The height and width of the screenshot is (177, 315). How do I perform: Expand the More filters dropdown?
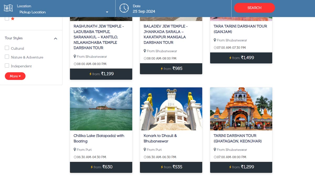click(x=15, y=76)
